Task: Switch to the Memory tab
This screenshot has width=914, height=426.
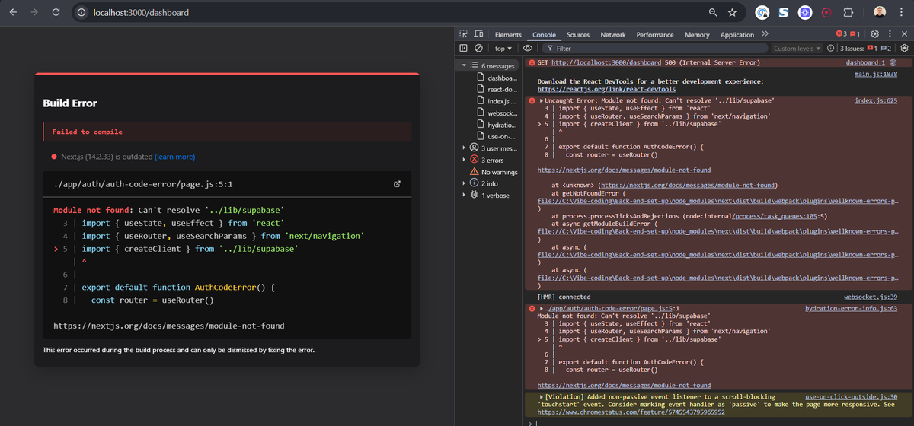Action: coord(697,34)
